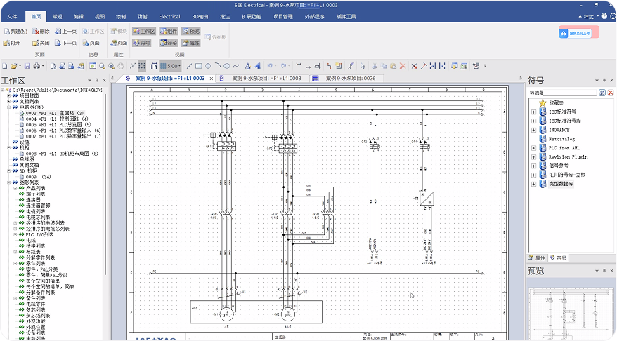
Task: Toggle the grid snap dotted-square button
Action: tap(142, 66)
